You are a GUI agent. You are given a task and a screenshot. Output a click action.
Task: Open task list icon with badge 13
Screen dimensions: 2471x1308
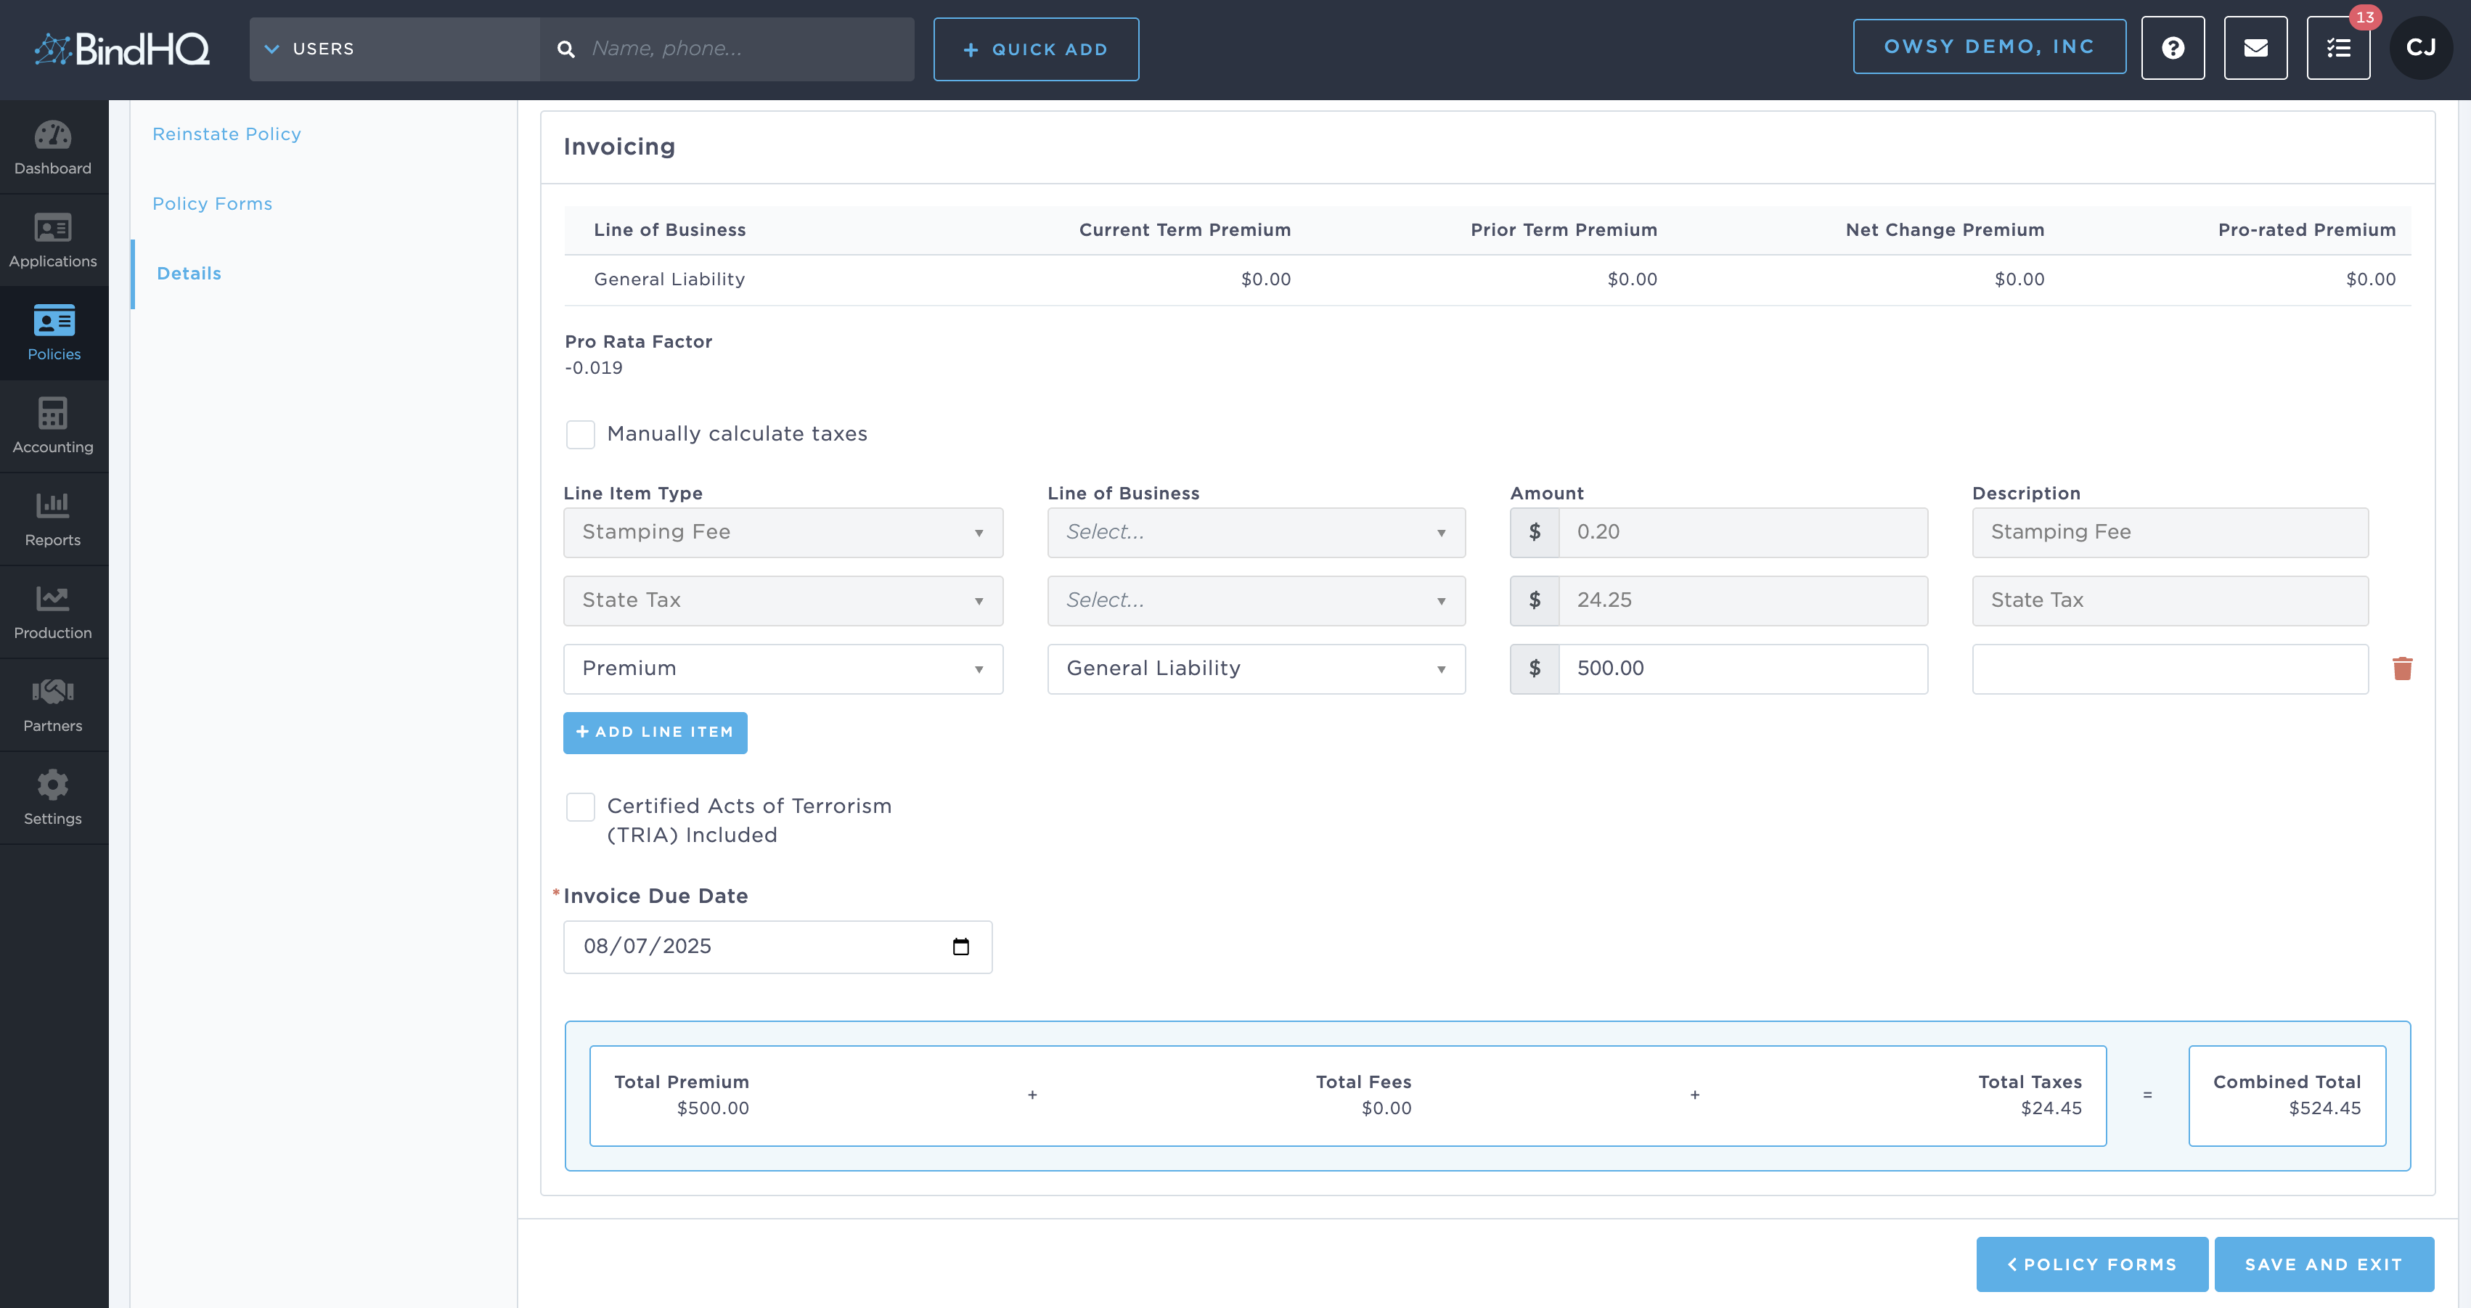point(2337,48)
